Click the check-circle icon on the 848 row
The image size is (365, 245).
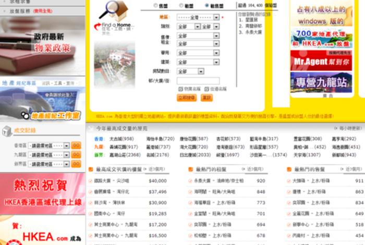(x=190, y=192)
